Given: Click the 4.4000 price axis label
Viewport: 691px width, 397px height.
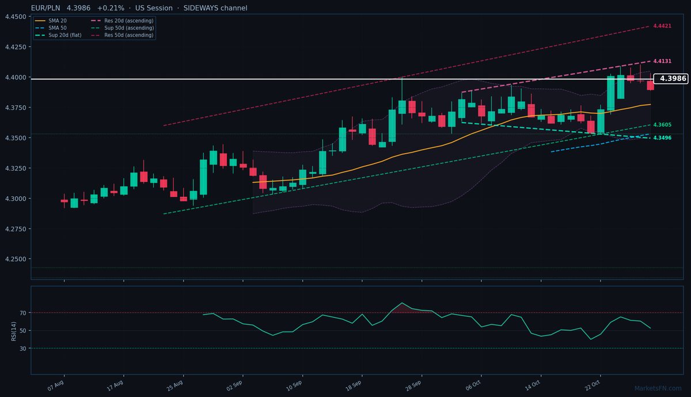Looking at the screenshot, I should click(x=15, y=78).
